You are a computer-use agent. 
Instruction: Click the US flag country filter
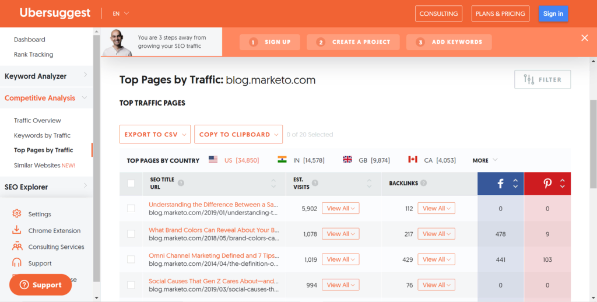(x=213, y=160)
